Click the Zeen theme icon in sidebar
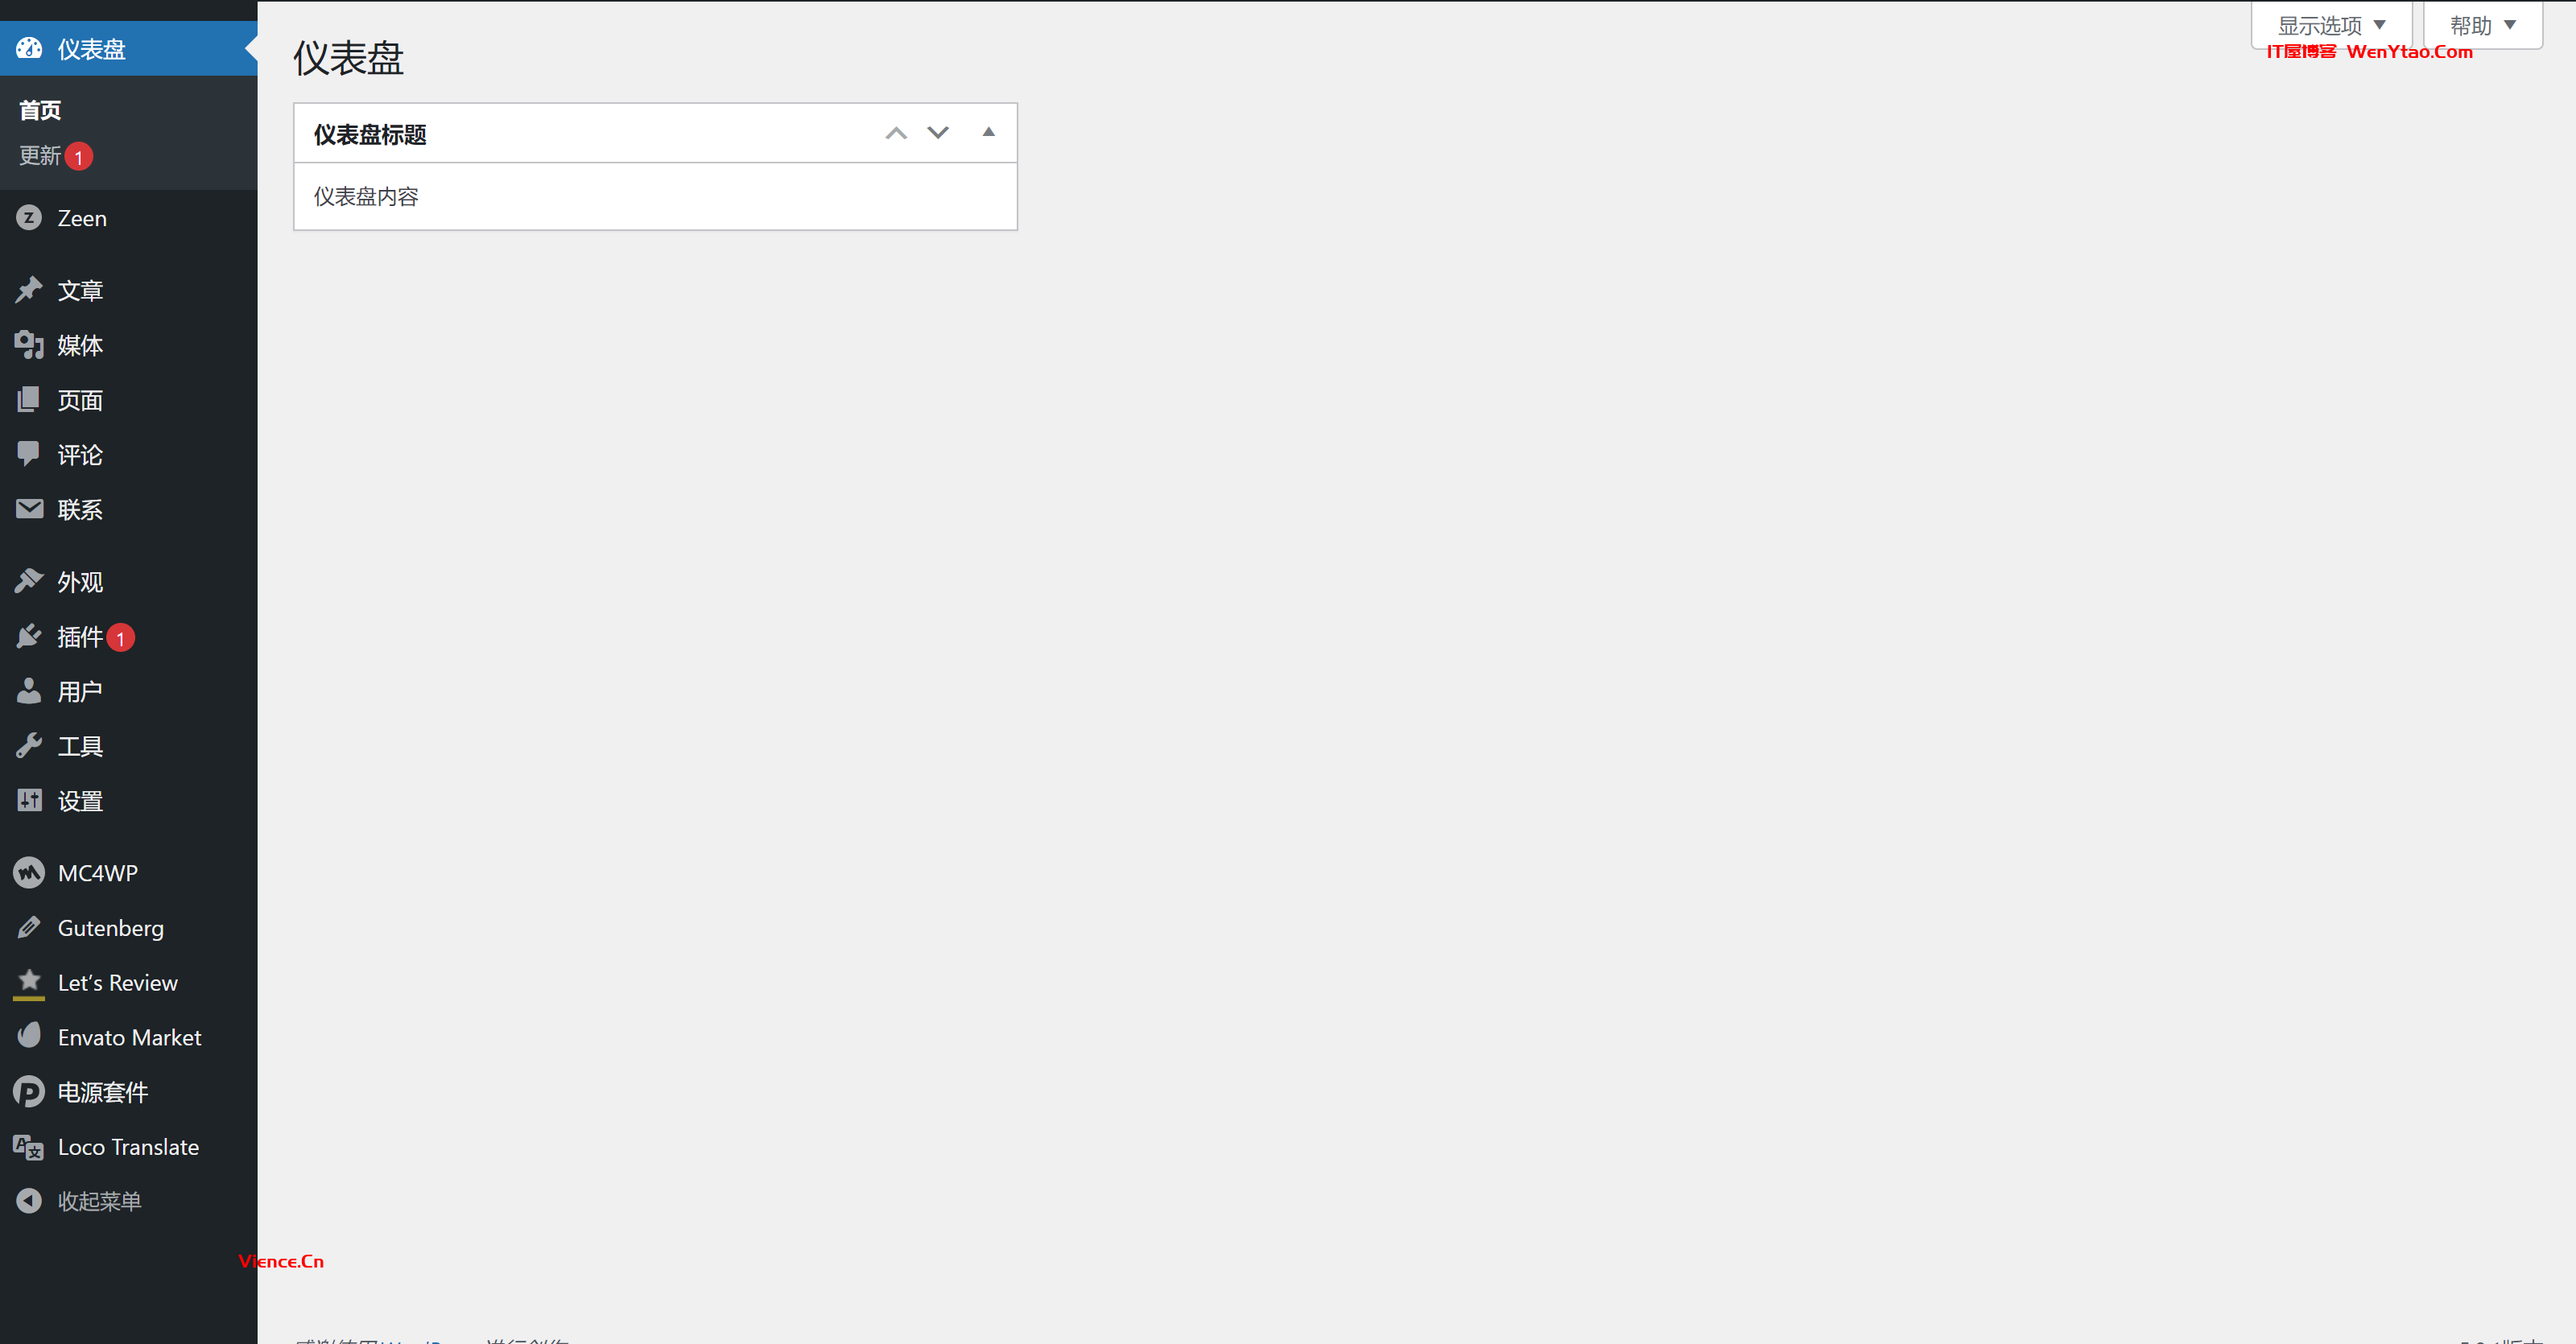 (x=29, y=217)
